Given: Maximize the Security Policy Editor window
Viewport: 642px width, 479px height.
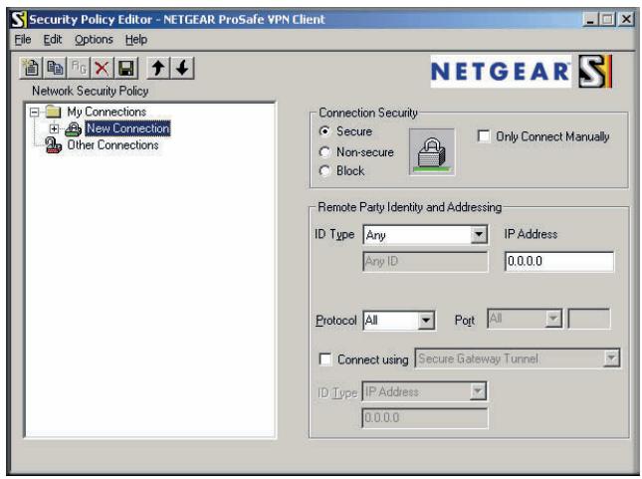Looking at the screenshot, I should click(x=608, y=19).
